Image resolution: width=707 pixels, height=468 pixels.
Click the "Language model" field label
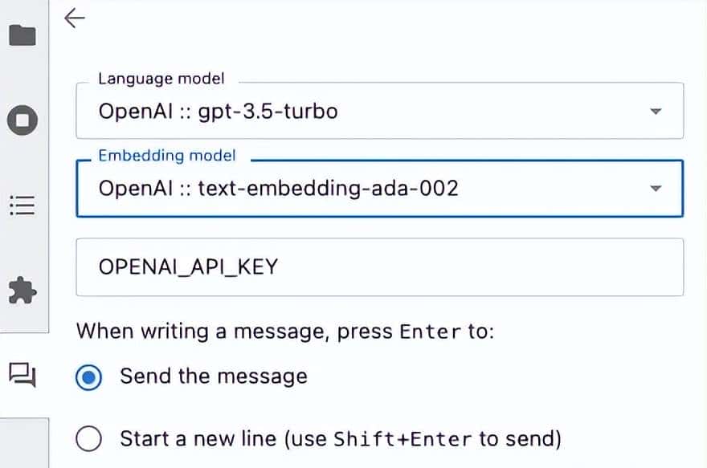click(161, 79)
